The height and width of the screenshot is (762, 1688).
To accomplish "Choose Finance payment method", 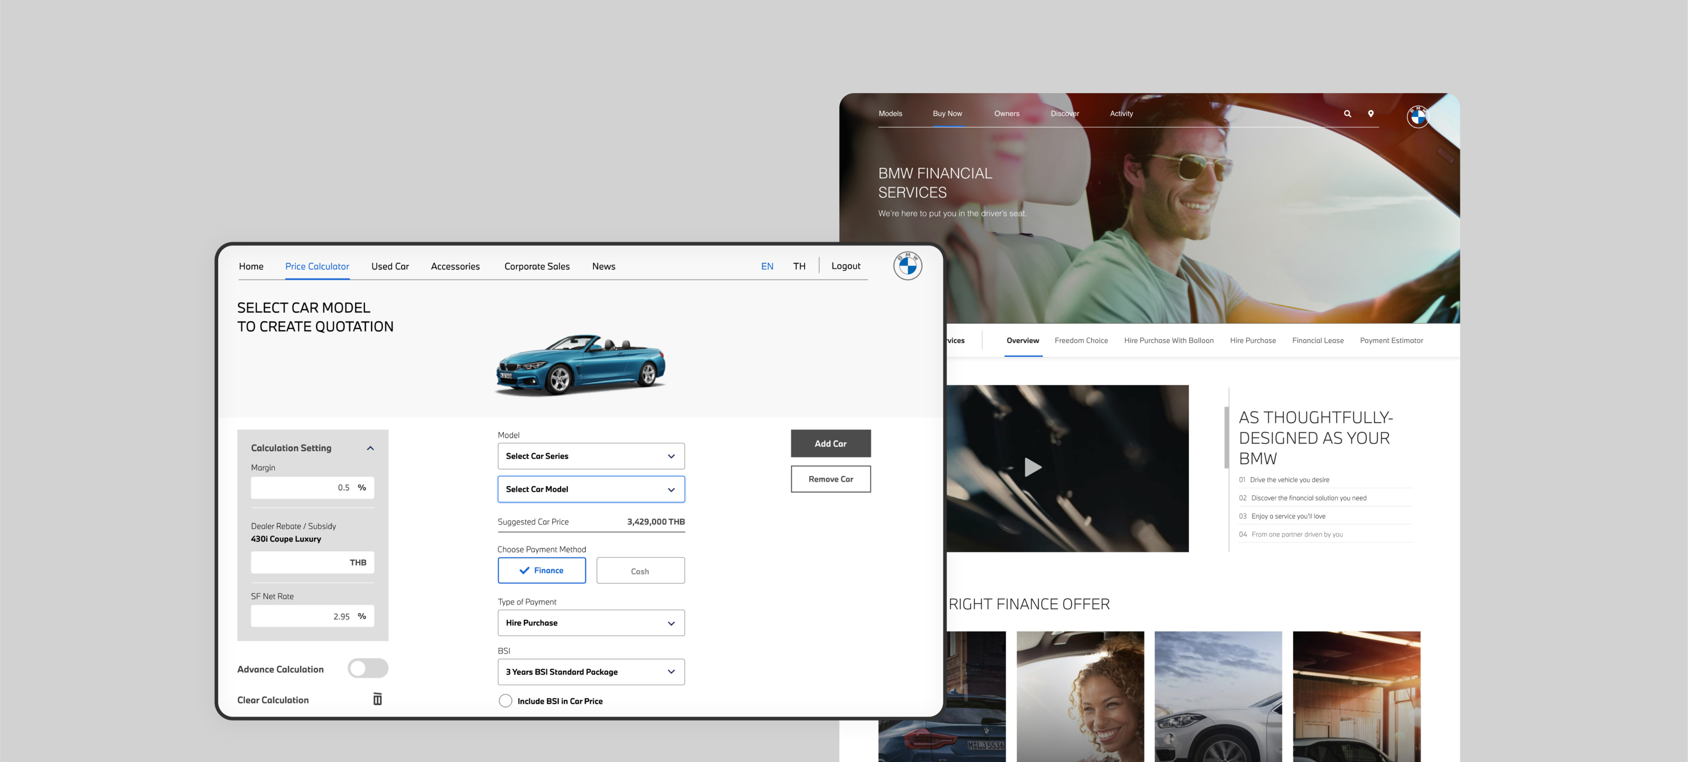I will pyautogui.click(x=542, y=570).
